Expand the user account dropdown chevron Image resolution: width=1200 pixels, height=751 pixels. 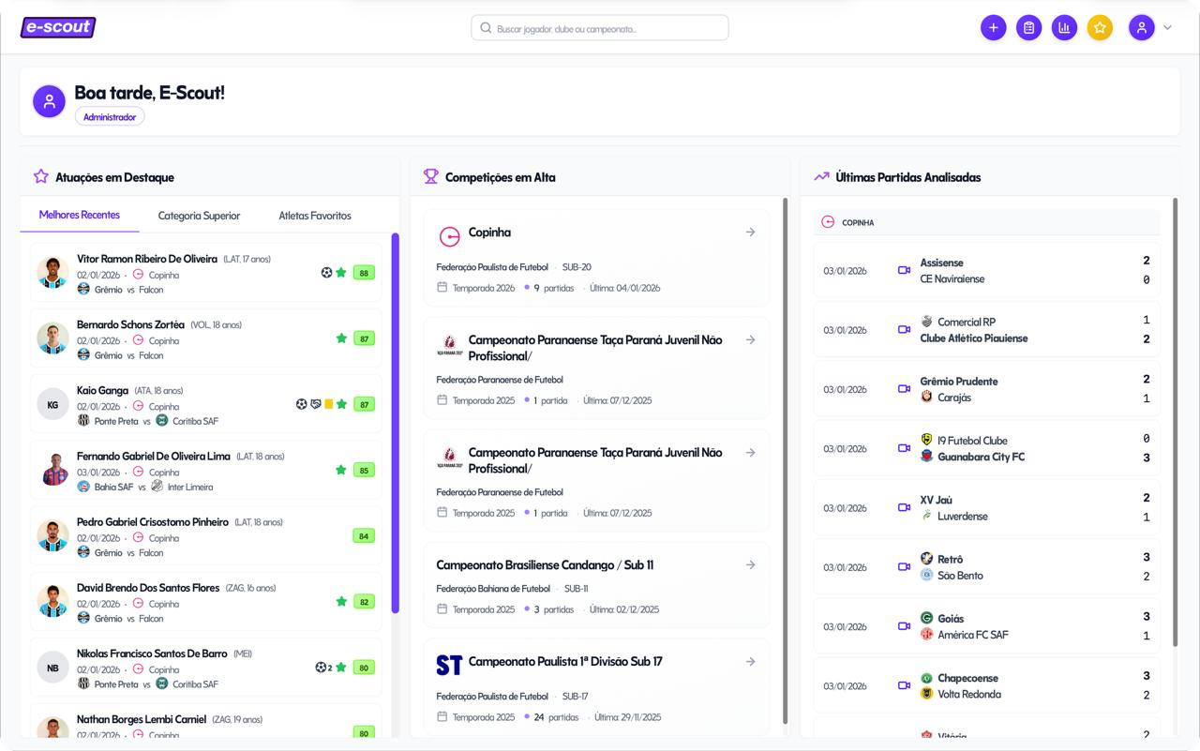1167,28
